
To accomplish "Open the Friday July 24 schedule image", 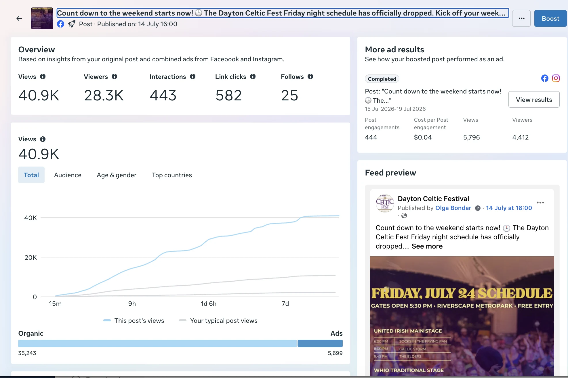I will [x=462, y=316].
